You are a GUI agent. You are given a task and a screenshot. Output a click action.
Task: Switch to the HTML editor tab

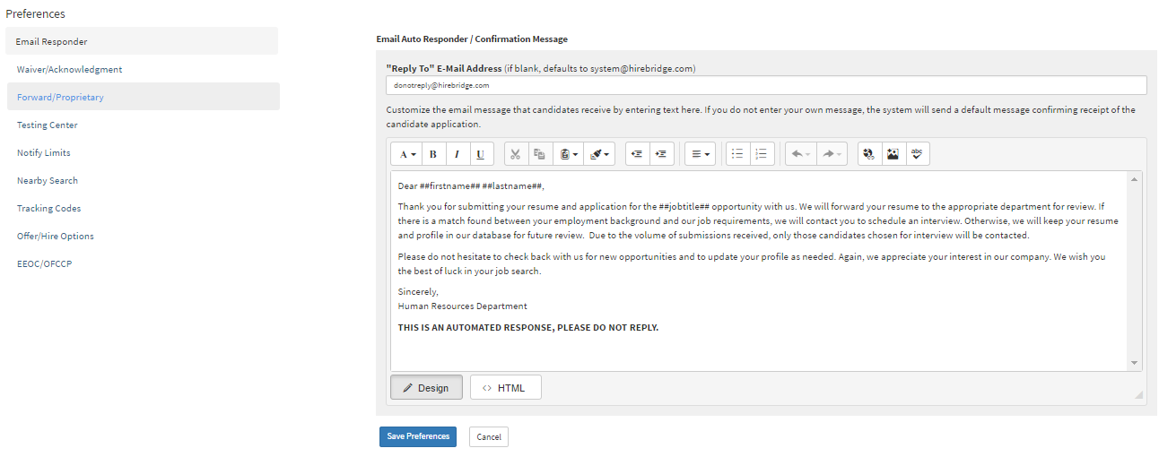[x=505, y=388]
